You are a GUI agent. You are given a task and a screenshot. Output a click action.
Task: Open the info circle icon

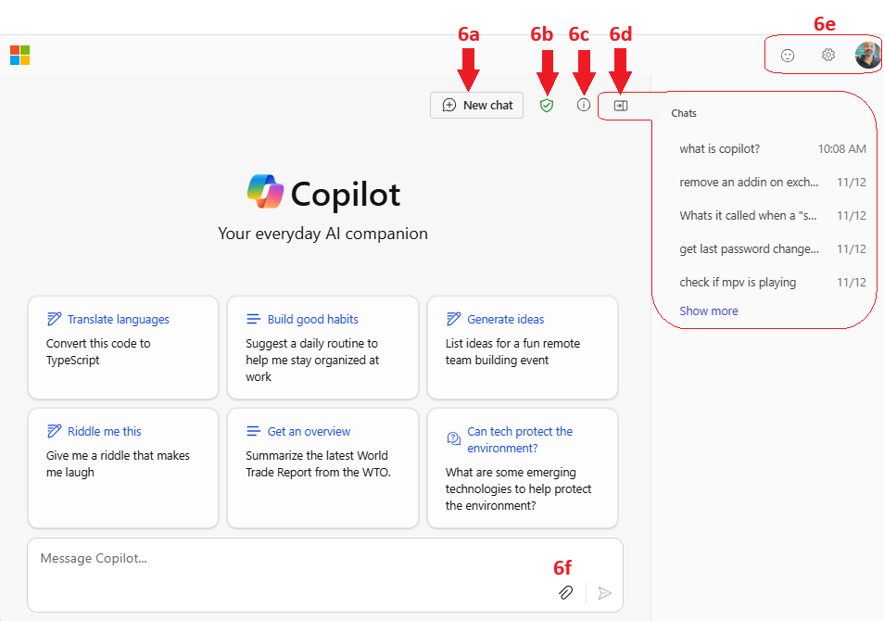coord(584,105)
